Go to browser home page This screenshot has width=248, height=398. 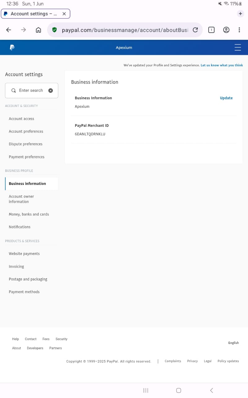tap(38, 30)
